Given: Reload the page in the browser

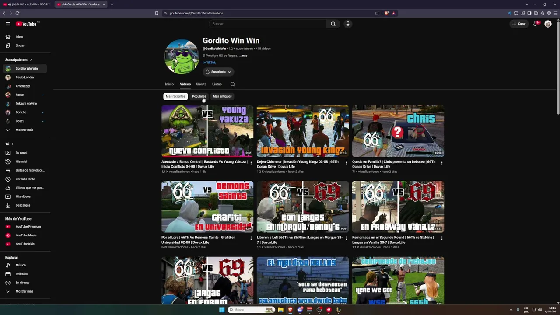Looking at the screenshot, I should click(x=17, y=13).
